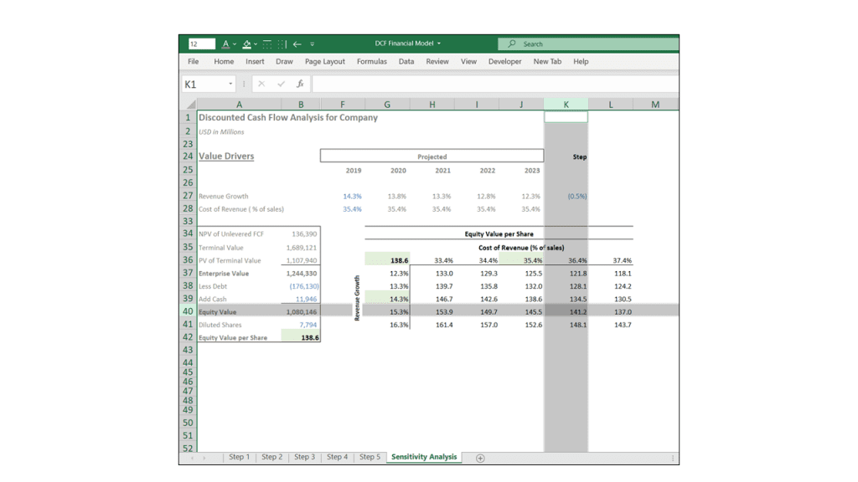Select the Fill Color bucket icon
This screenshot has height=482, width=858.
click(x=246, y=44)
